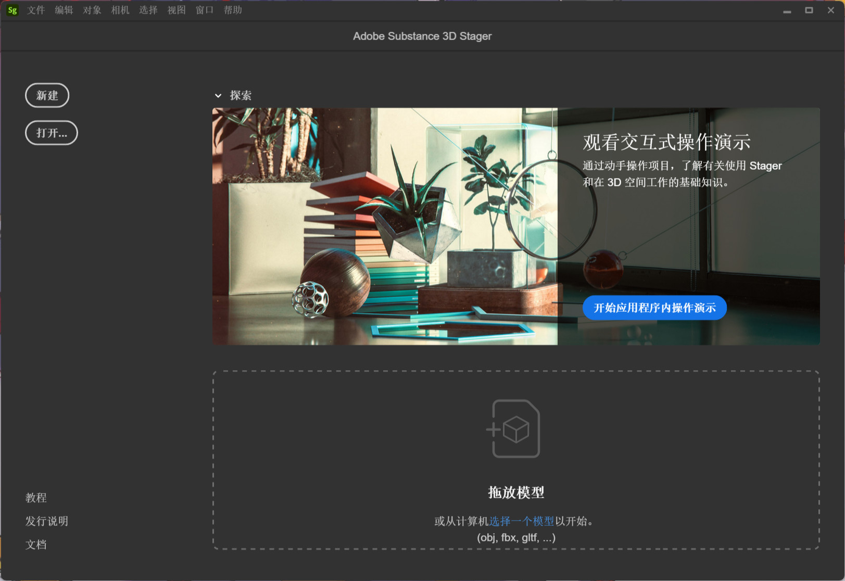This screenshot has height=581, width=845.
Task: Open the 选择 menu
Action: click(x=148, y=10)
